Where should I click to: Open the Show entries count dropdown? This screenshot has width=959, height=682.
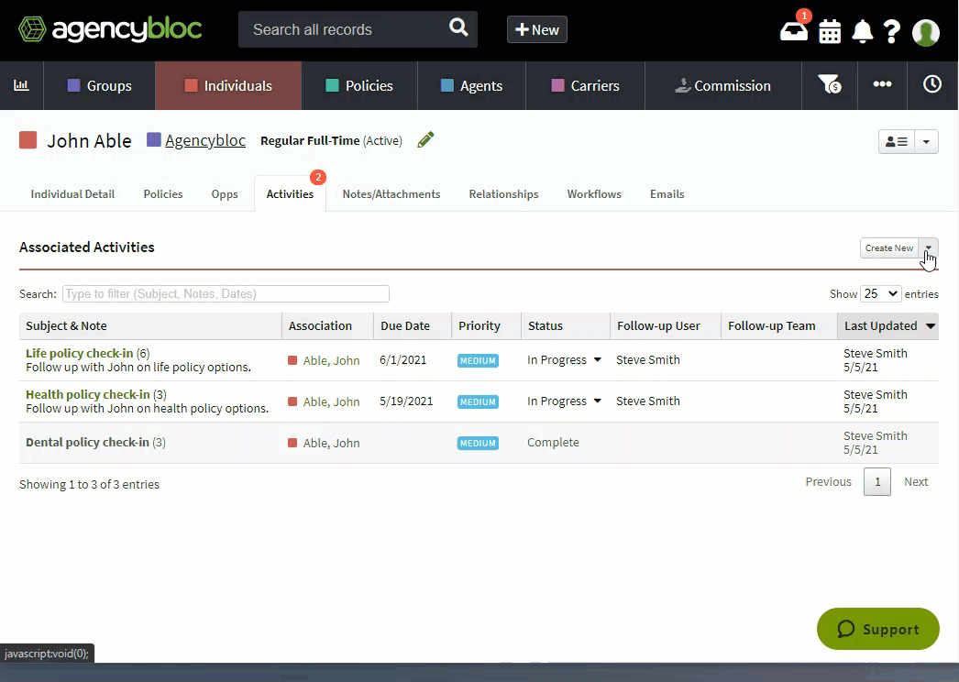880,294
